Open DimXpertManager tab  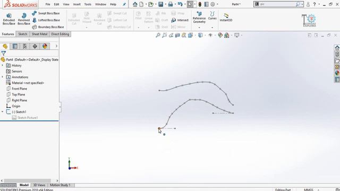tap(35, 46)
